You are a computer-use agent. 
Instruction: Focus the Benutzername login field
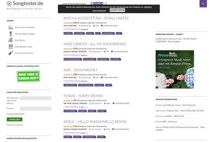pyautogui.click(x=35, y=98)
